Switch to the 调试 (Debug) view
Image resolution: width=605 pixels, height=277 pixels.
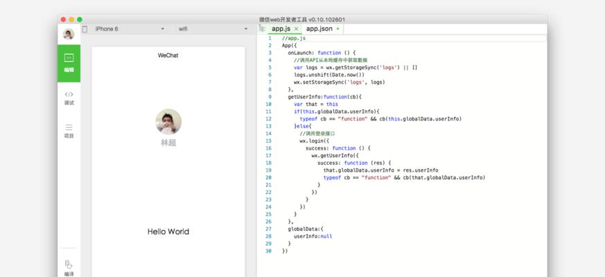(x=69, y=98)
